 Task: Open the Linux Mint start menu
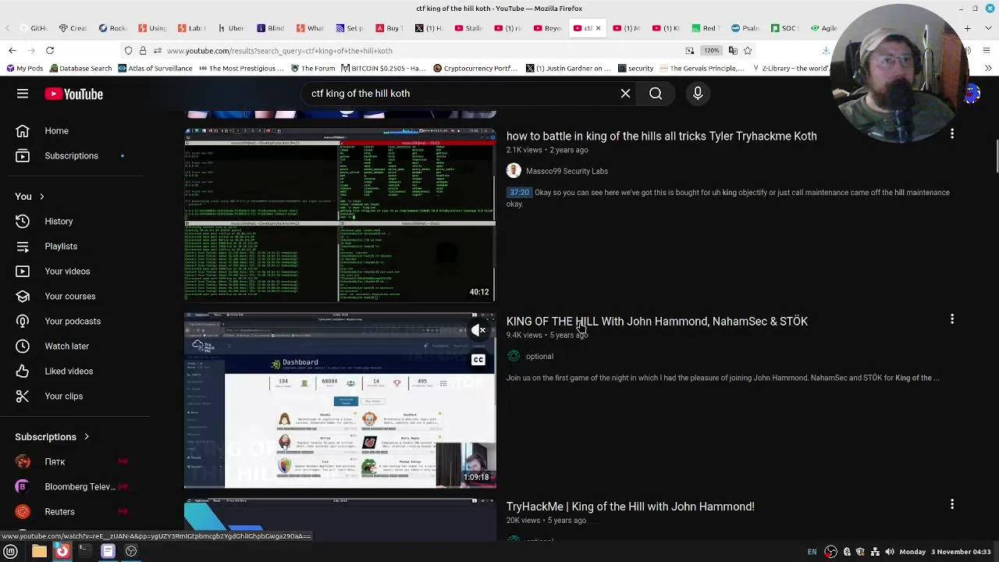click(11, 552)
